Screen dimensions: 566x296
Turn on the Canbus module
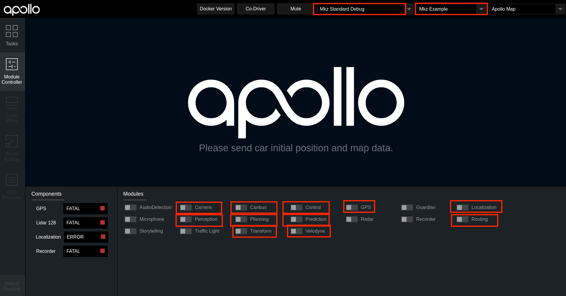[x=241, y=207]
